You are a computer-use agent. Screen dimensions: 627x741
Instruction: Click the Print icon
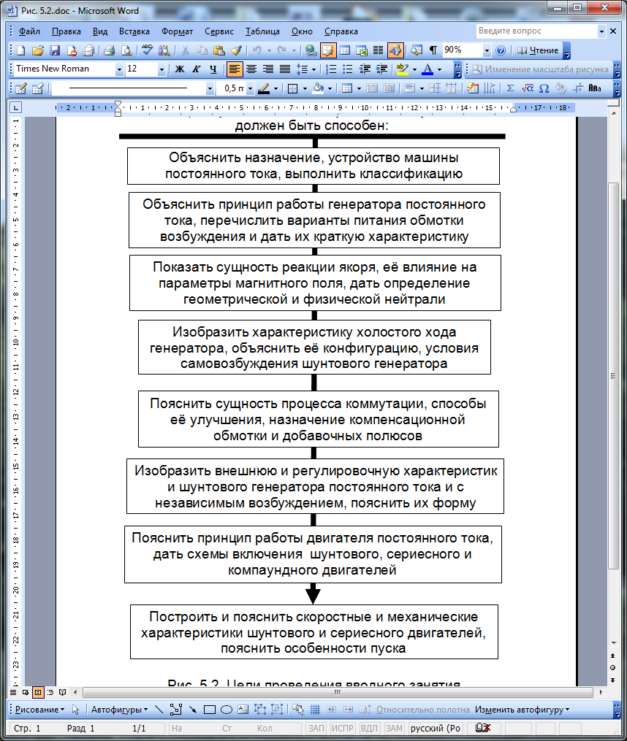110,50
